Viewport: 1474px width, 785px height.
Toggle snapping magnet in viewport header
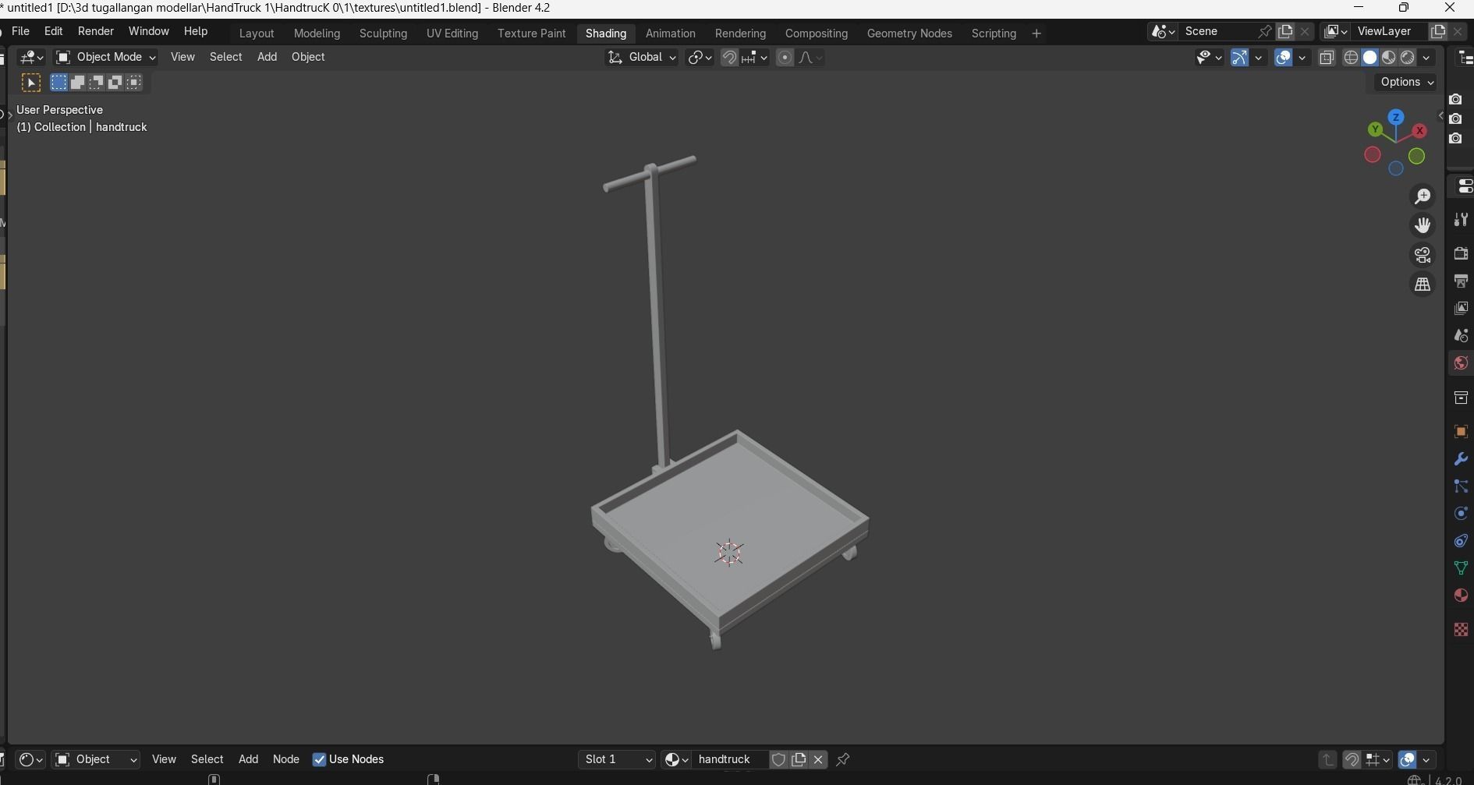[x=729, y=58]
